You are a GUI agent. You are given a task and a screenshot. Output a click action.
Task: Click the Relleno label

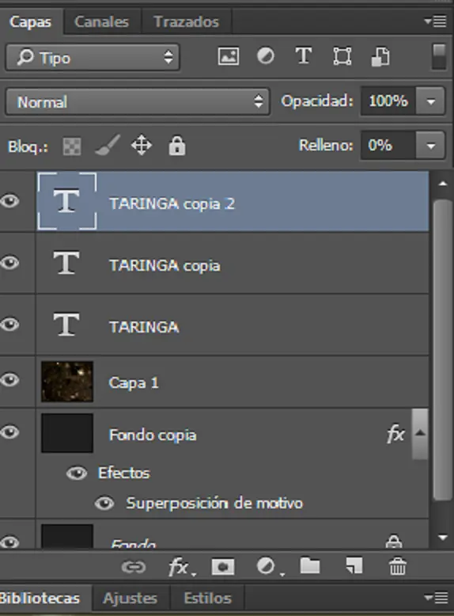click(x=326, y=145)
